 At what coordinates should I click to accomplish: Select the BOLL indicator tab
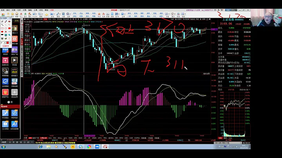click(60, 138)
